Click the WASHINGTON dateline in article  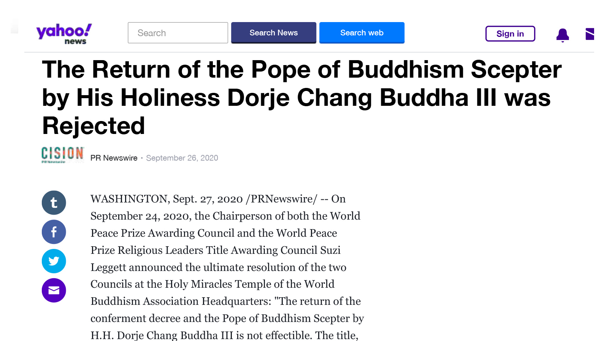click(x=129, y=199)
